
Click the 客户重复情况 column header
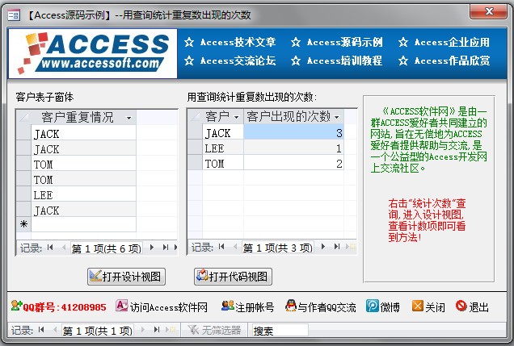(x=83, y=118)
